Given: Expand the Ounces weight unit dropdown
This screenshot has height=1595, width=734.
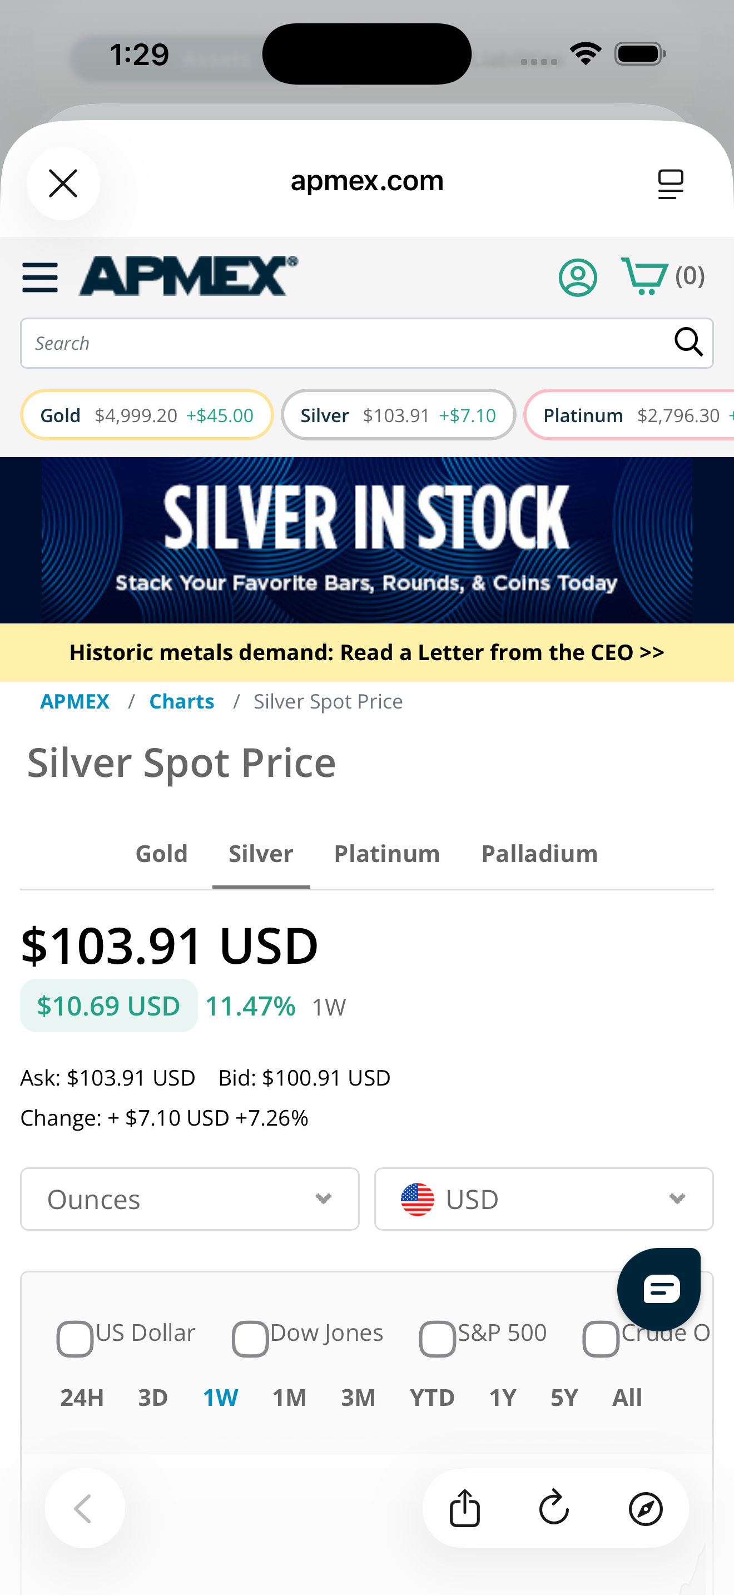Looking at the screenshot, I should point(190,1200).
